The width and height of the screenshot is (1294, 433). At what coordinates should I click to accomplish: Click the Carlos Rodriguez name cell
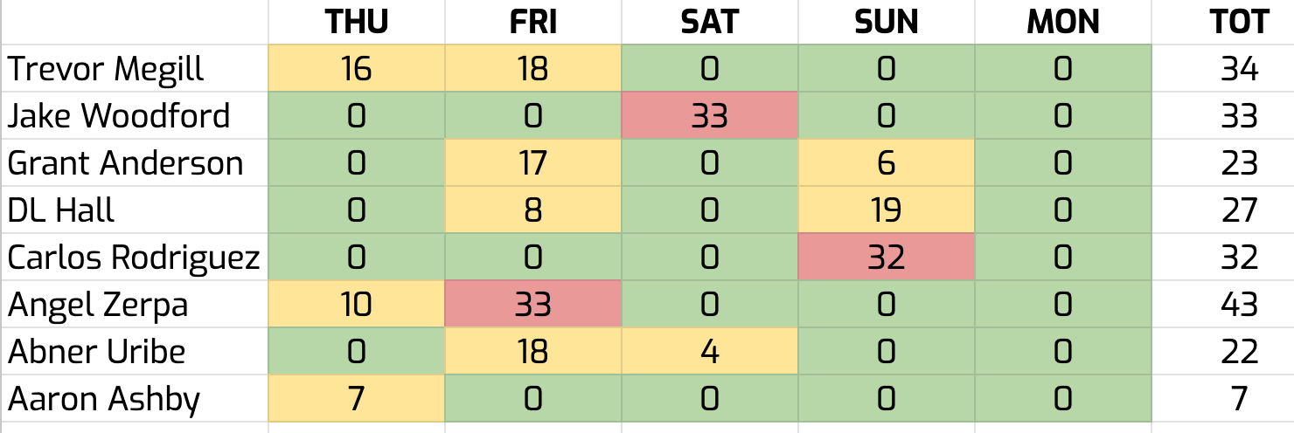point(134,258)
